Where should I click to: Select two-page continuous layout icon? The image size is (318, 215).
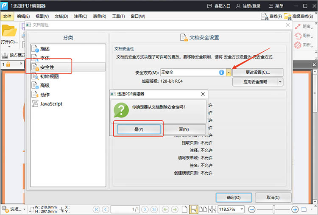coord(212,209)
